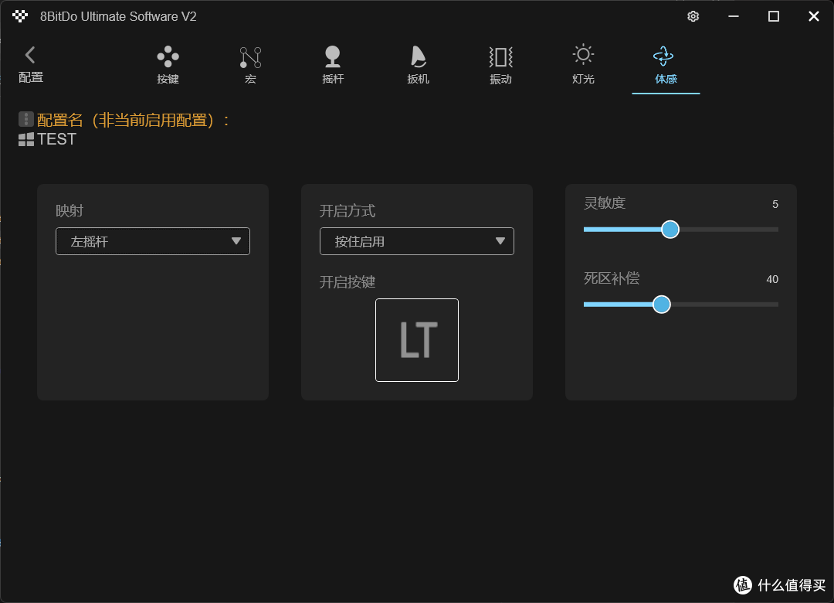Open the 宏 macro tab
This screenshot has width=834, height=603.
[250, 65]
